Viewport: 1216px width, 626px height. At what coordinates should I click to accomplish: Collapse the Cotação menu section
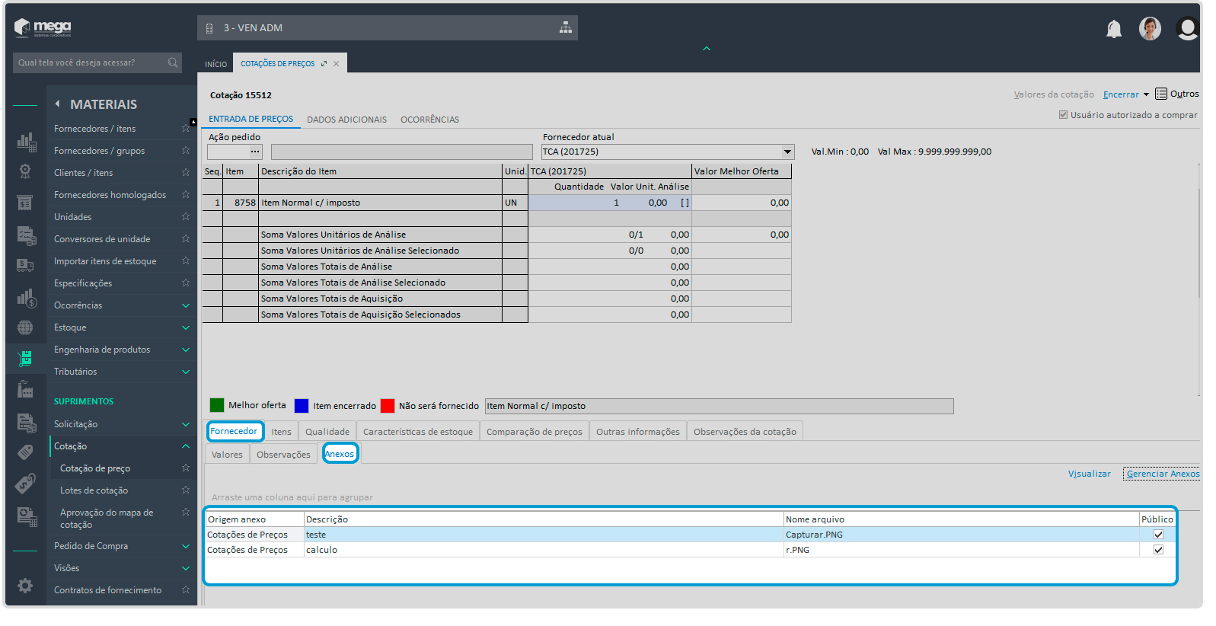coord(185,446)
